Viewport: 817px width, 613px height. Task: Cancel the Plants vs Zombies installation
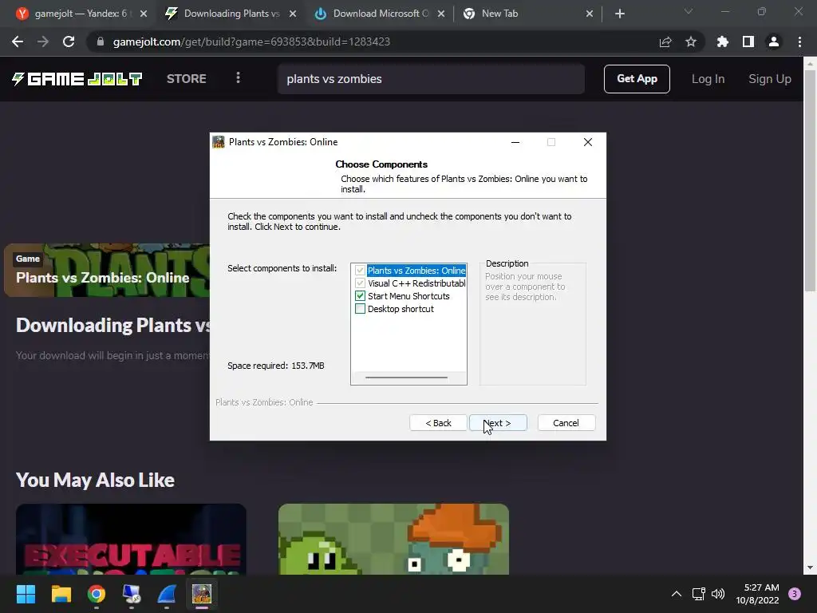(566, 423)
